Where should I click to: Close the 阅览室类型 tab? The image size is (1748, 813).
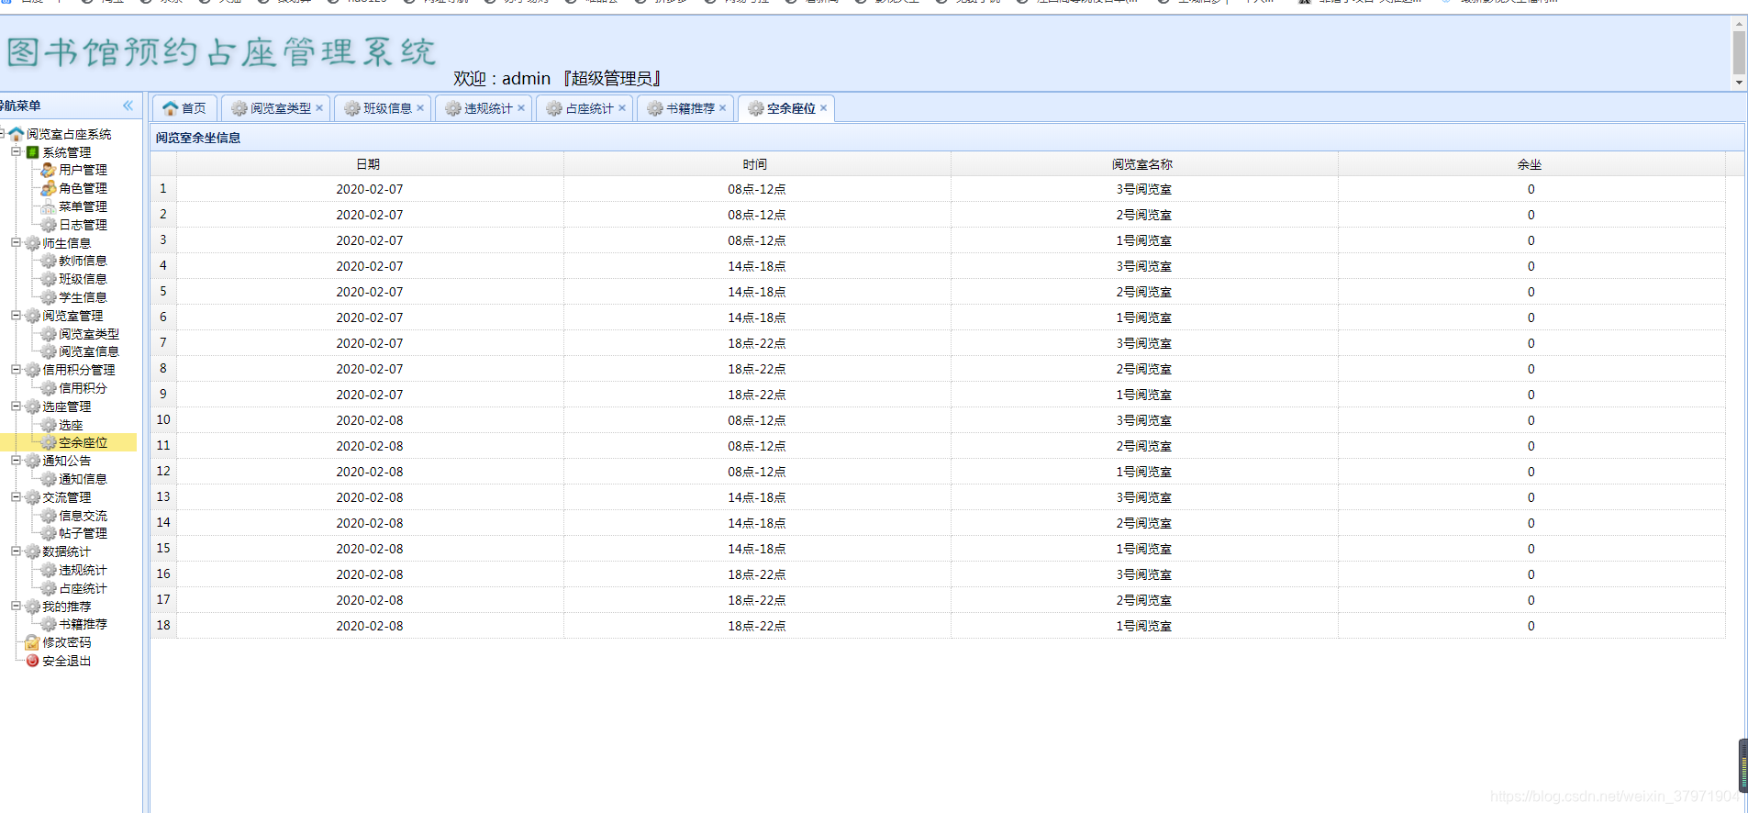click(319, 107)
